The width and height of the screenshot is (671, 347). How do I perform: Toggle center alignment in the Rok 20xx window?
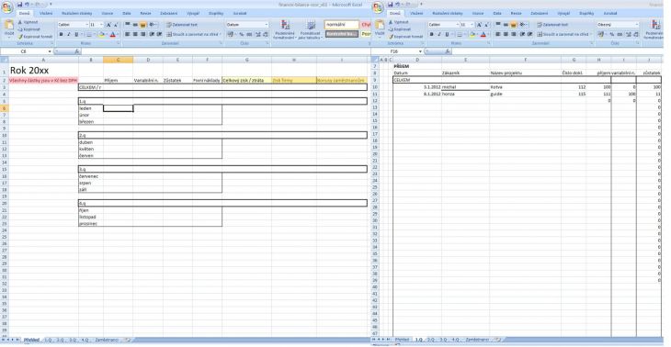pos(135,34)
